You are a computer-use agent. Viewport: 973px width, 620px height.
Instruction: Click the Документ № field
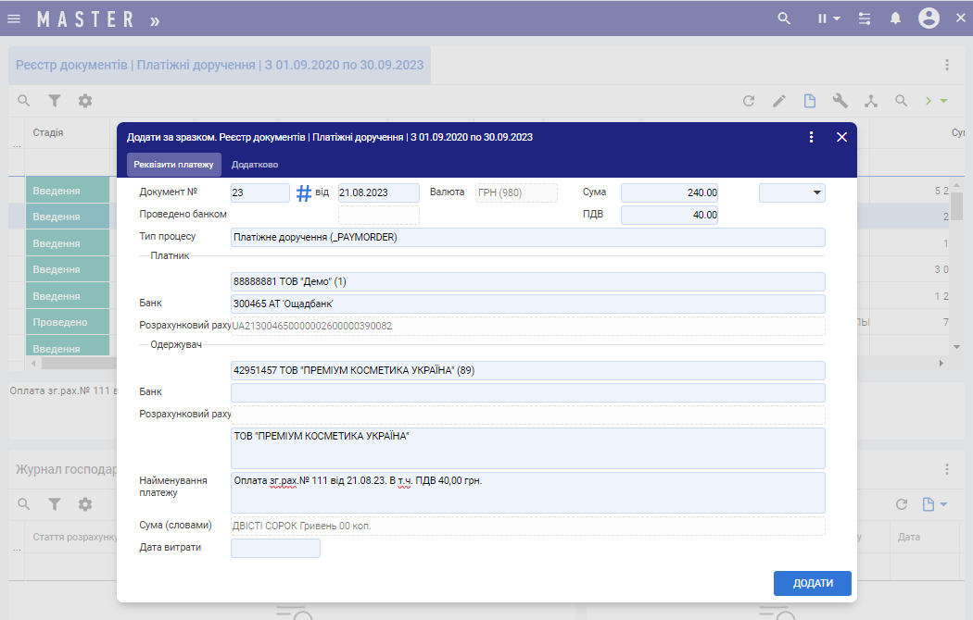tap(259, 192)
